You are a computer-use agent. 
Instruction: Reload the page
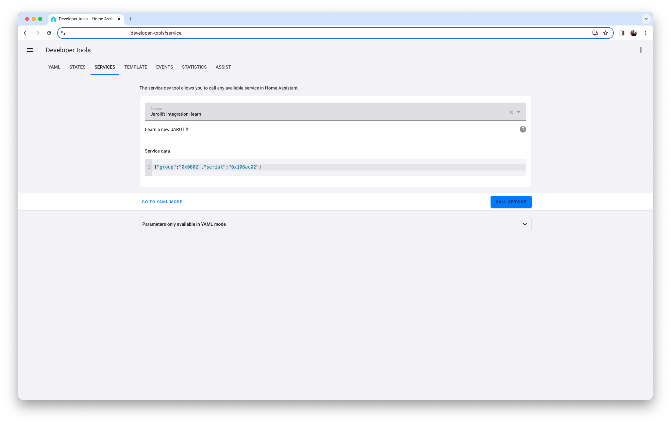(49, 33)
